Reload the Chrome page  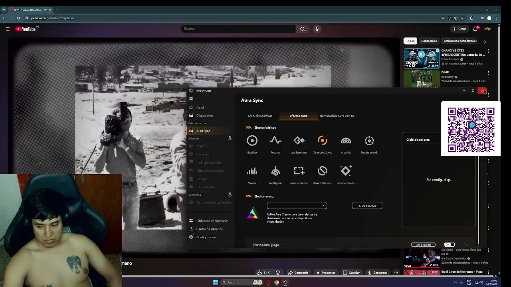click(18, 18)
